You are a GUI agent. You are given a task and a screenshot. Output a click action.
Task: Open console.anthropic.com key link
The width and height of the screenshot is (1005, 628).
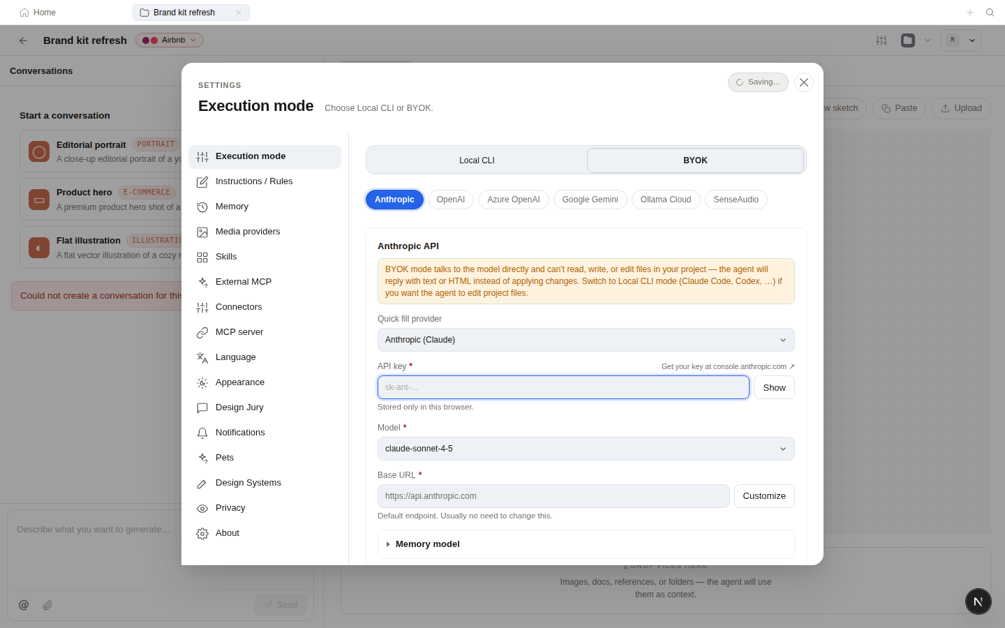pos(728,366)
